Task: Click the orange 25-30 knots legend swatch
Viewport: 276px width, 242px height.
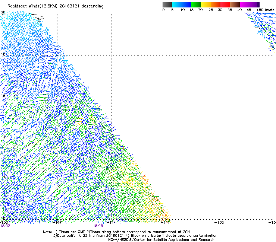Action: [216, 4]
